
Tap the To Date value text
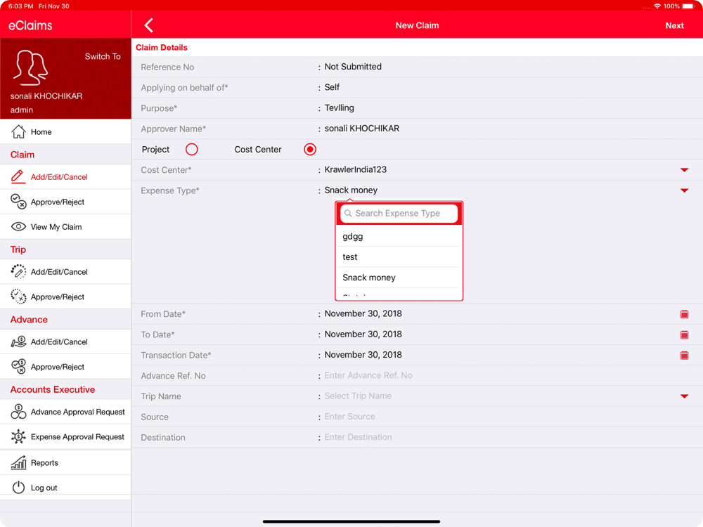click(x=363, y=334)
